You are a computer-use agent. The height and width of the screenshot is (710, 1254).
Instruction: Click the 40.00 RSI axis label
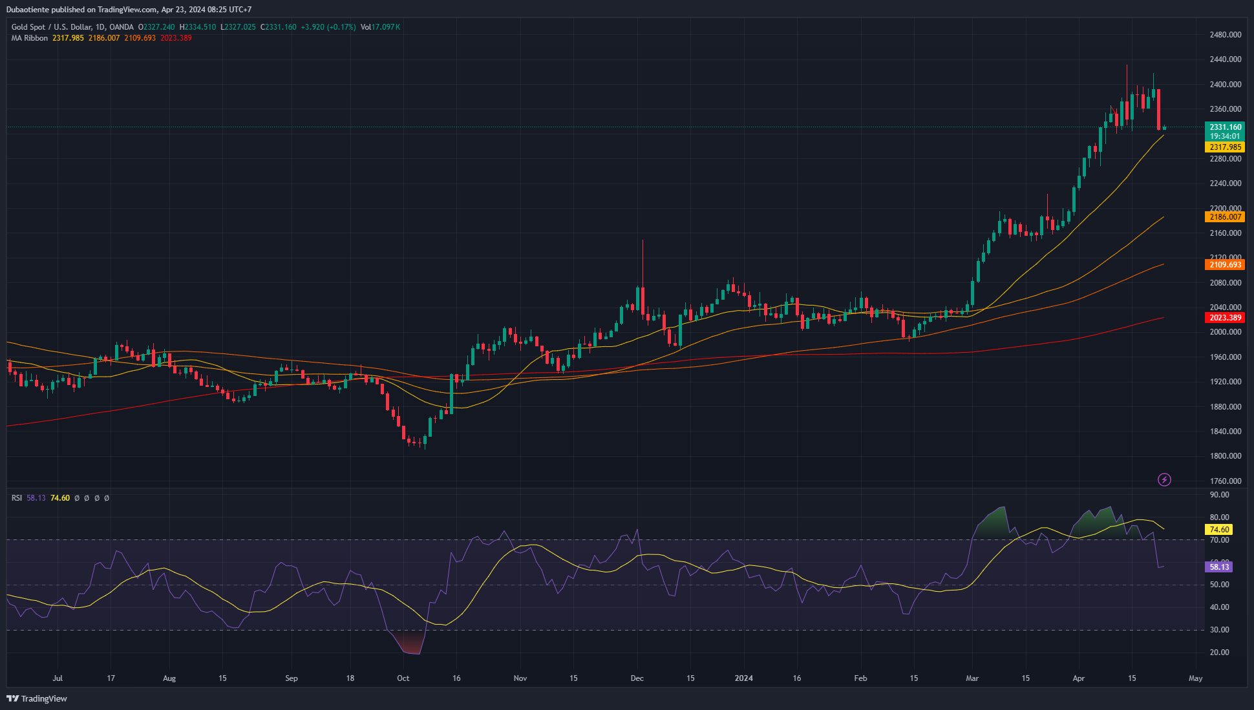point(1219,607)
